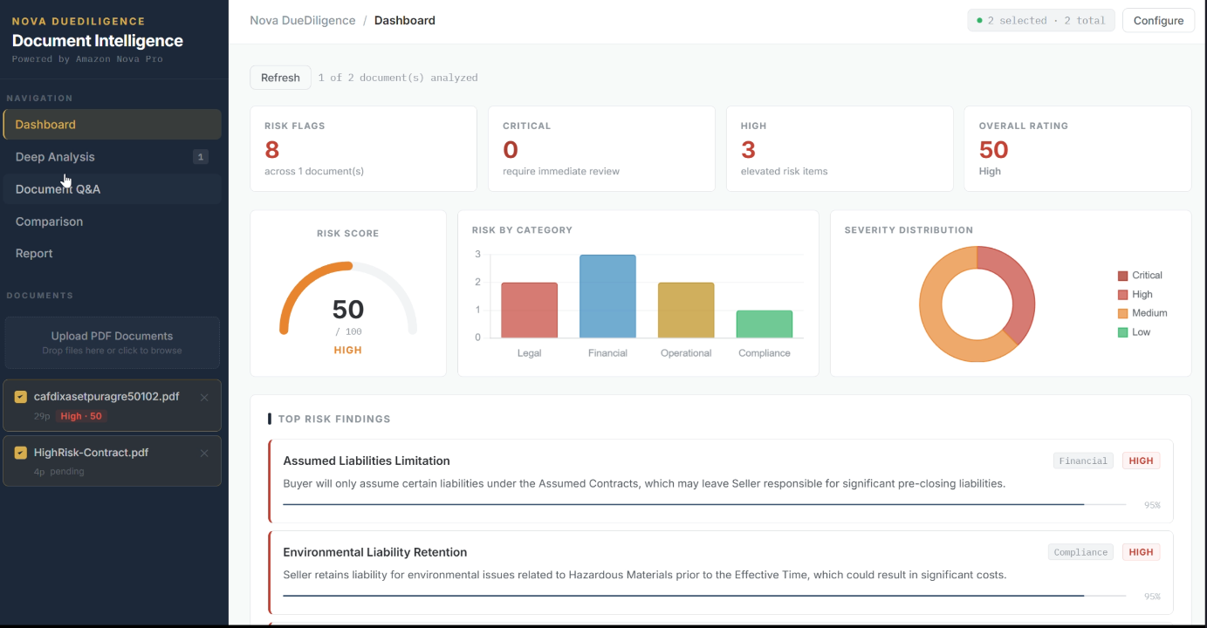1207x628 pixels.
Task: Click the Dashboard breadcrumb text
Action: click(405, 20)
